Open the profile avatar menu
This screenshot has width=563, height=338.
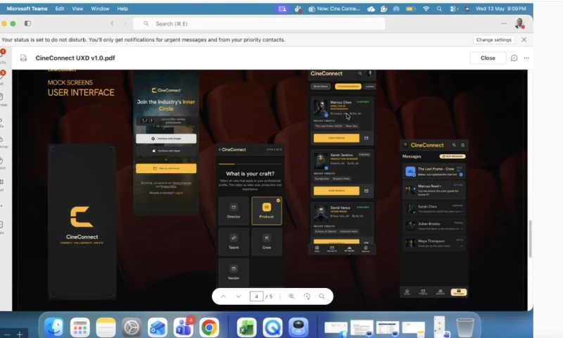click(519, 23)
